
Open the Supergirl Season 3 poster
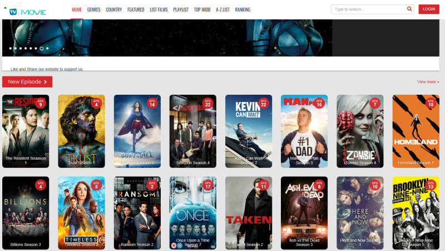[137, 131]
